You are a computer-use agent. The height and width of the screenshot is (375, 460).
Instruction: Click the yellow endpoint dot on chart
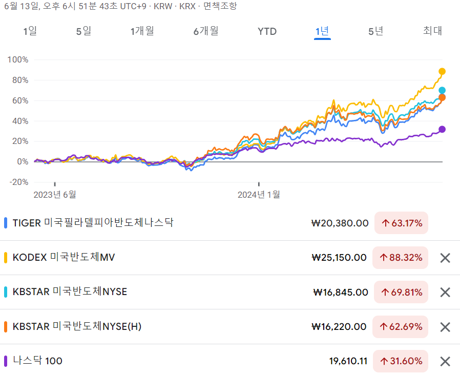[x=442, y=71]
